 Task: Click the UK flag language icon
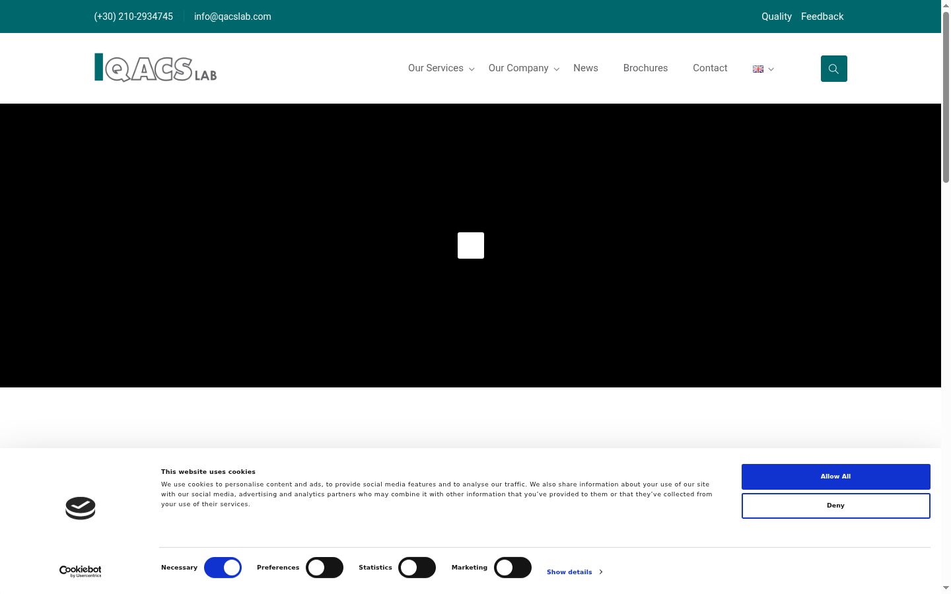[x=758, y=69]
